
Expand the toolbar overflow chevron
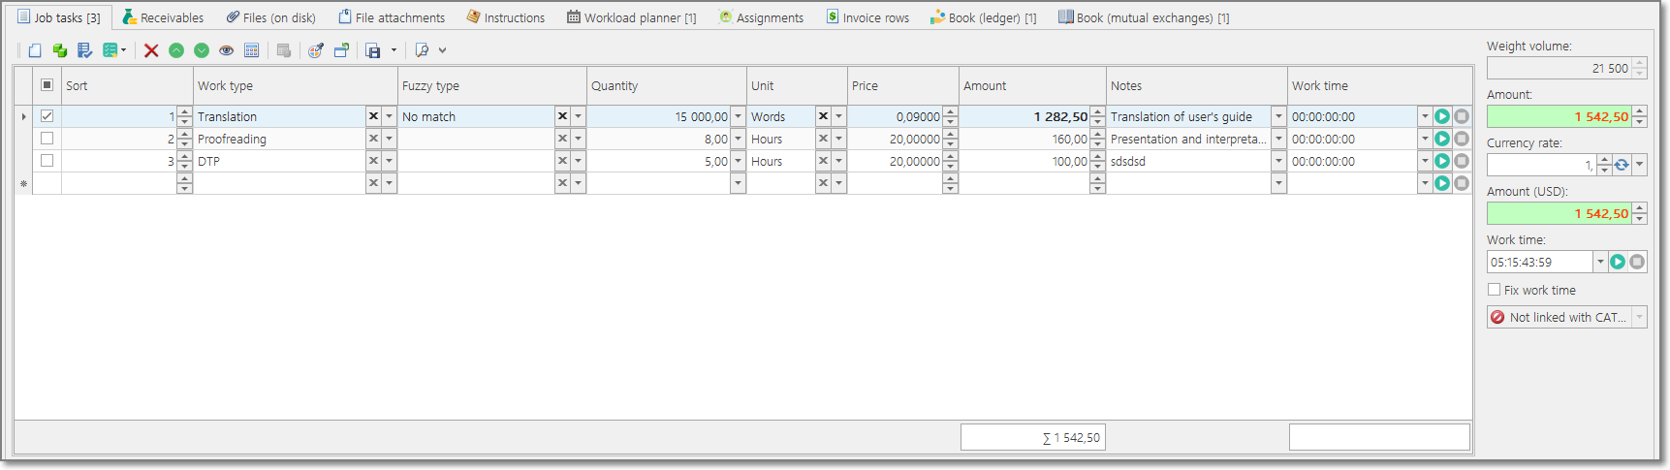[443, 50]
